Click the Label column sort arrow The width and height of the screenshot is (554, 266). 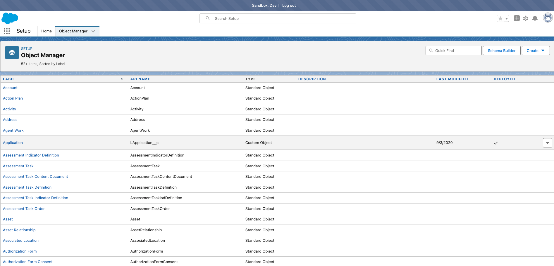(122, 79)
